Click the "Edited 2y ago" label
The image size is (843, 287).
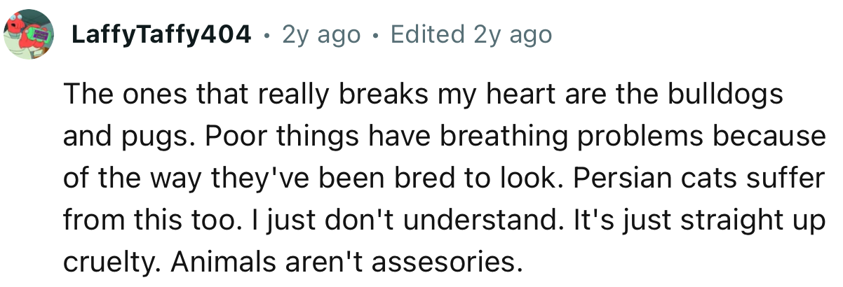(471, 34)
